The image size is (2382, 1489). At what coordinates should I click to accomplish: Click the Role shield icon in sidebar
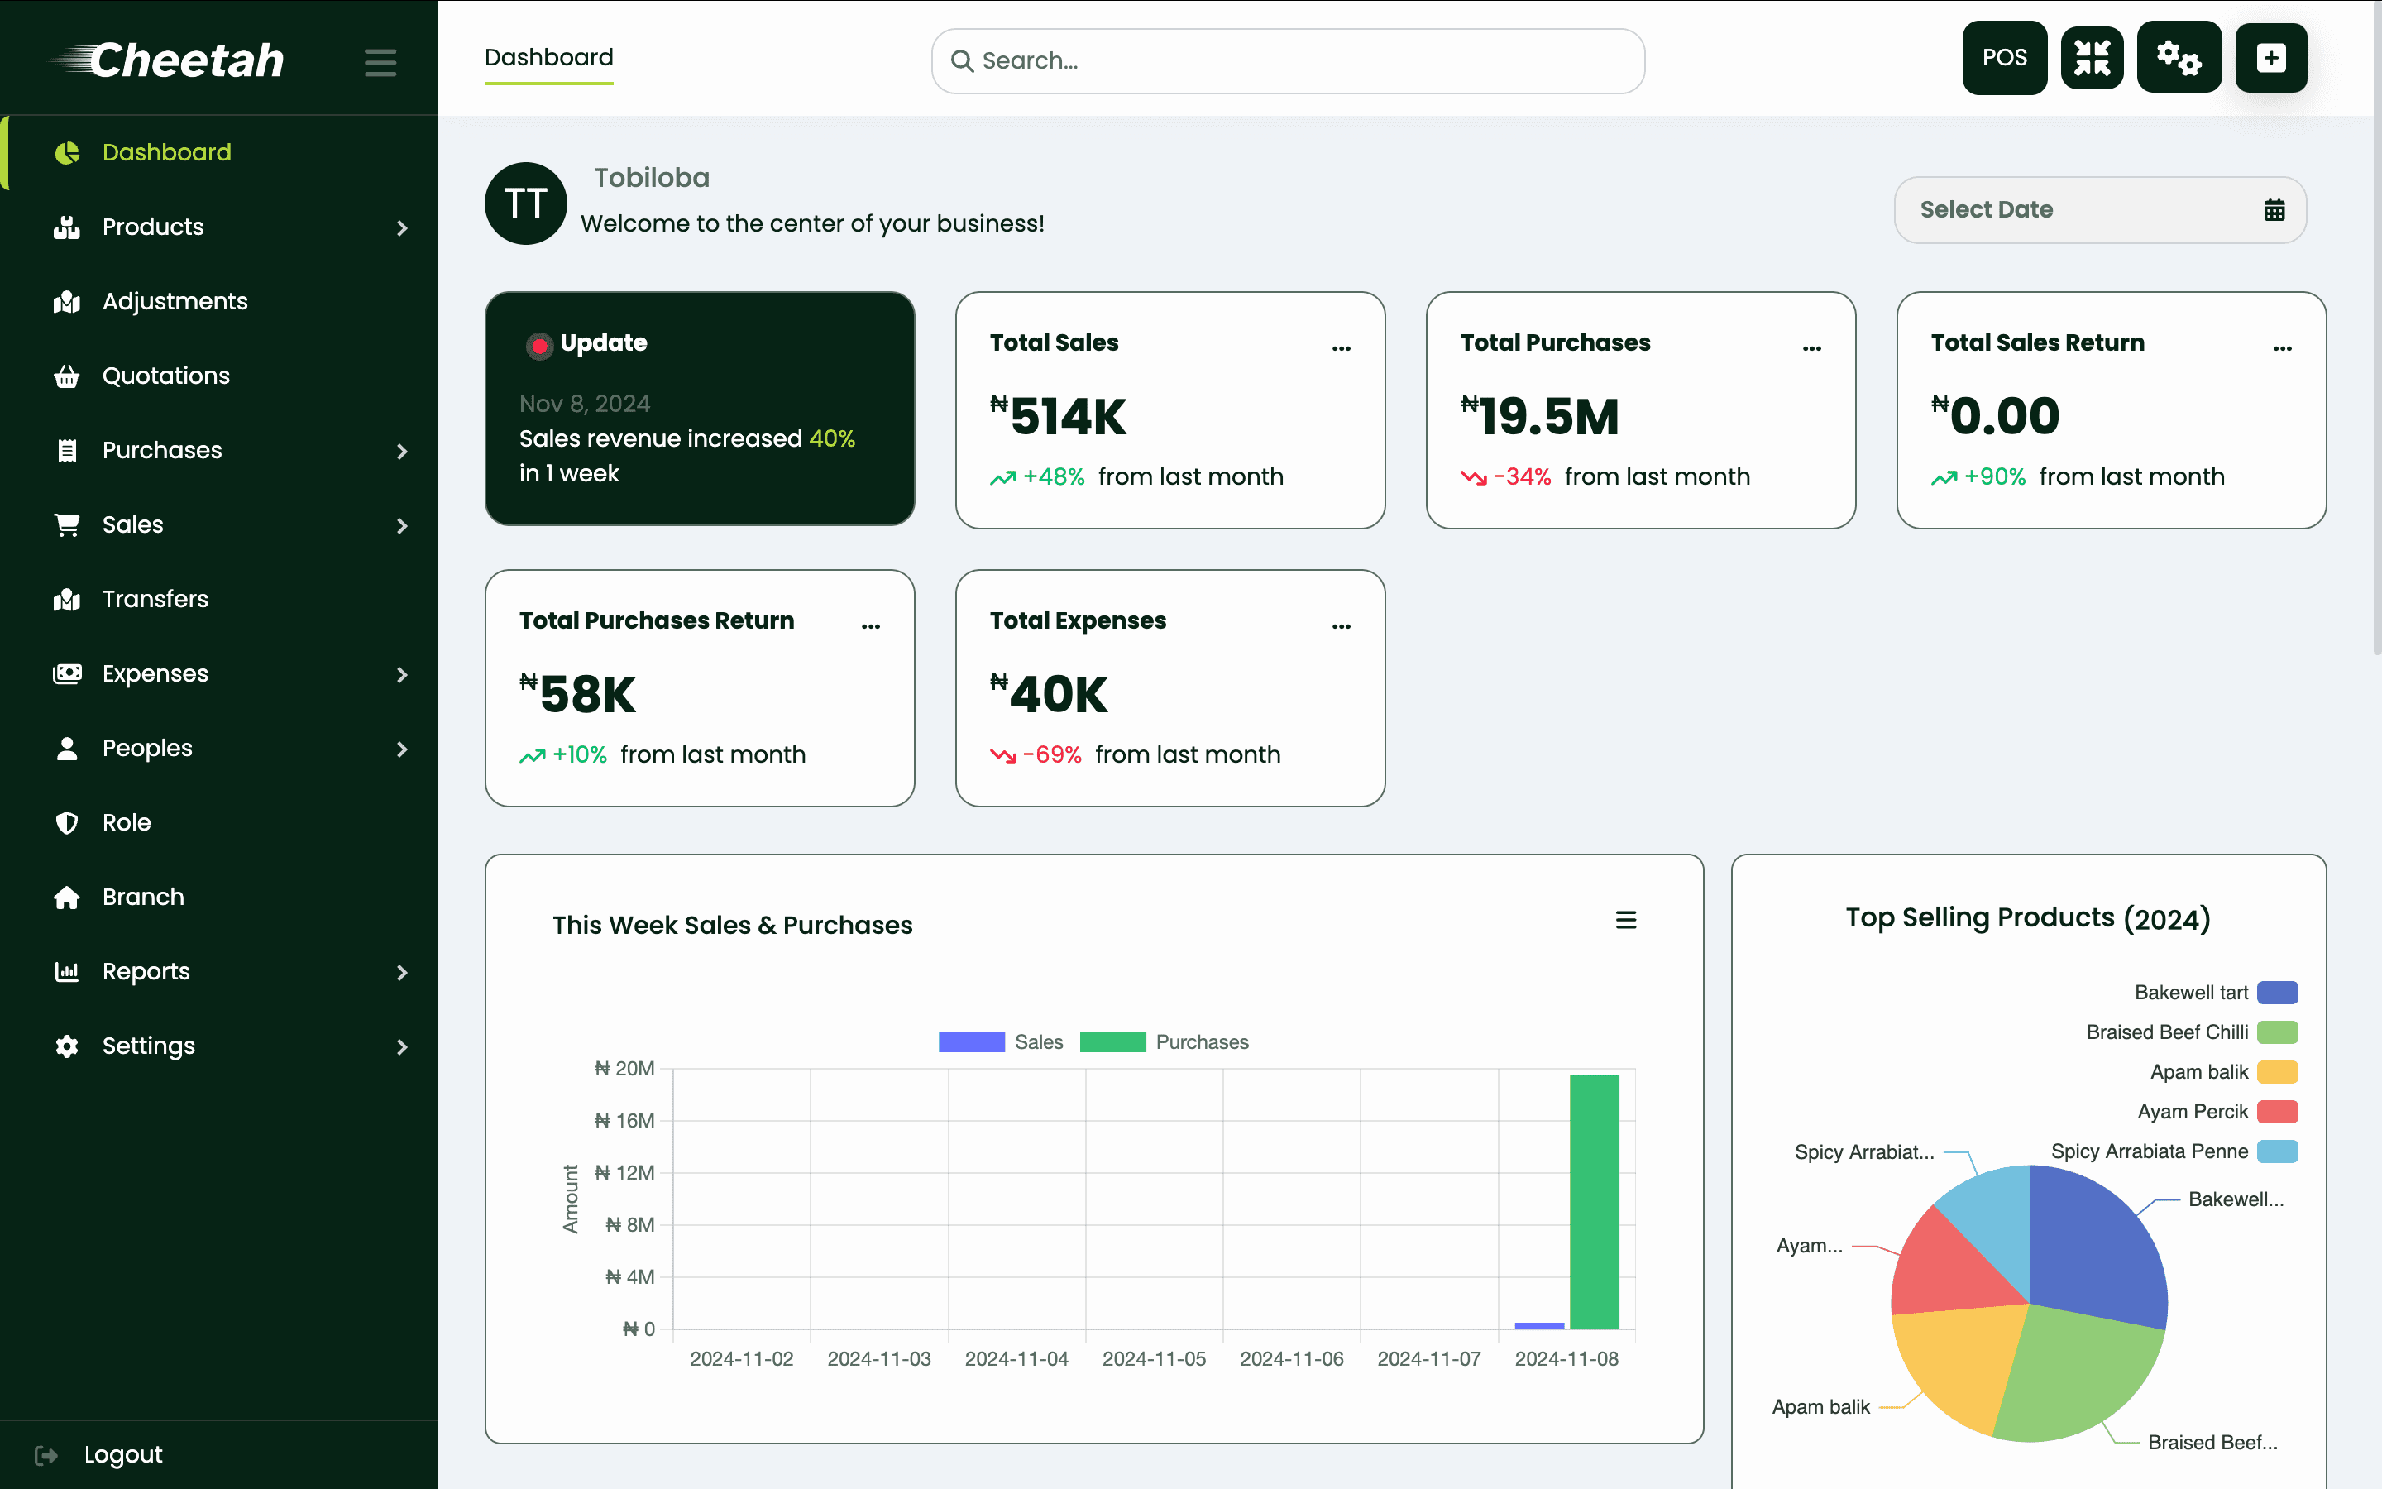click(66, 822)
